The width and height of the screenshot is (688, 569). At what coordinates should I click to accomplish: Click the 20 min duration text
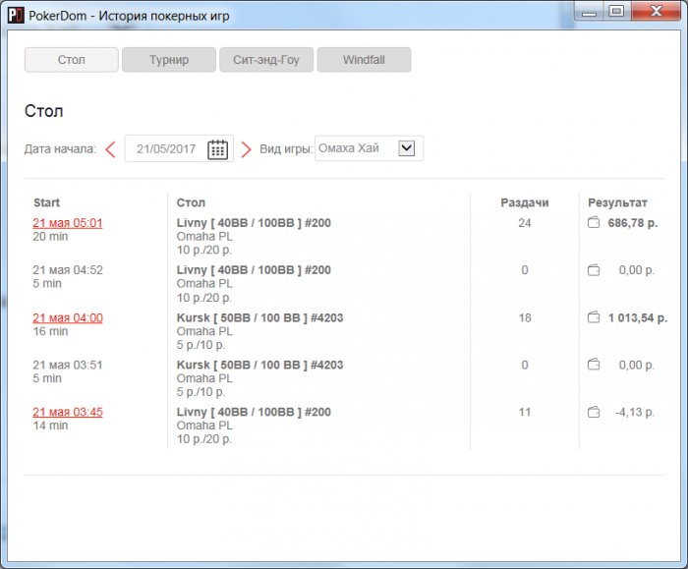pos(50,237)
